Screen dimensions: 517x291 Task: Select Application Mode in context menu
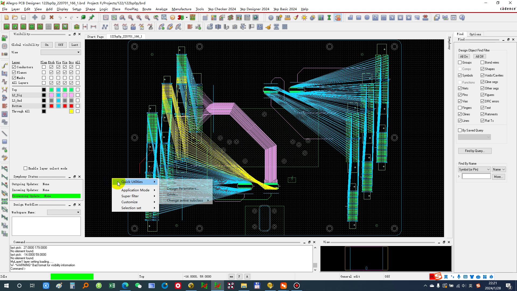coord(135,190)
